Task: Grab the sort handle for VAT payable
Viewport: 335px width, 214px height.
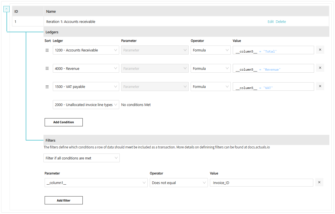Action: (x=47, y=87)
